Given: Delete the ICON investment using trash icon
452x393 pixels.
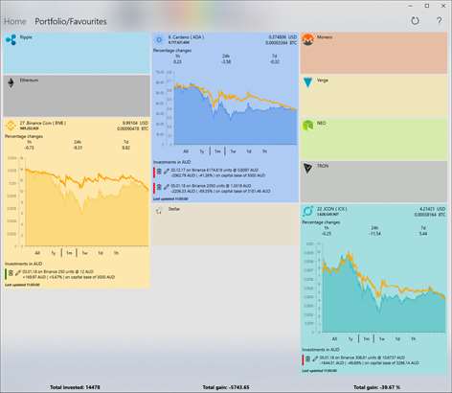Looking at the screenshot, I should [307, 358].
